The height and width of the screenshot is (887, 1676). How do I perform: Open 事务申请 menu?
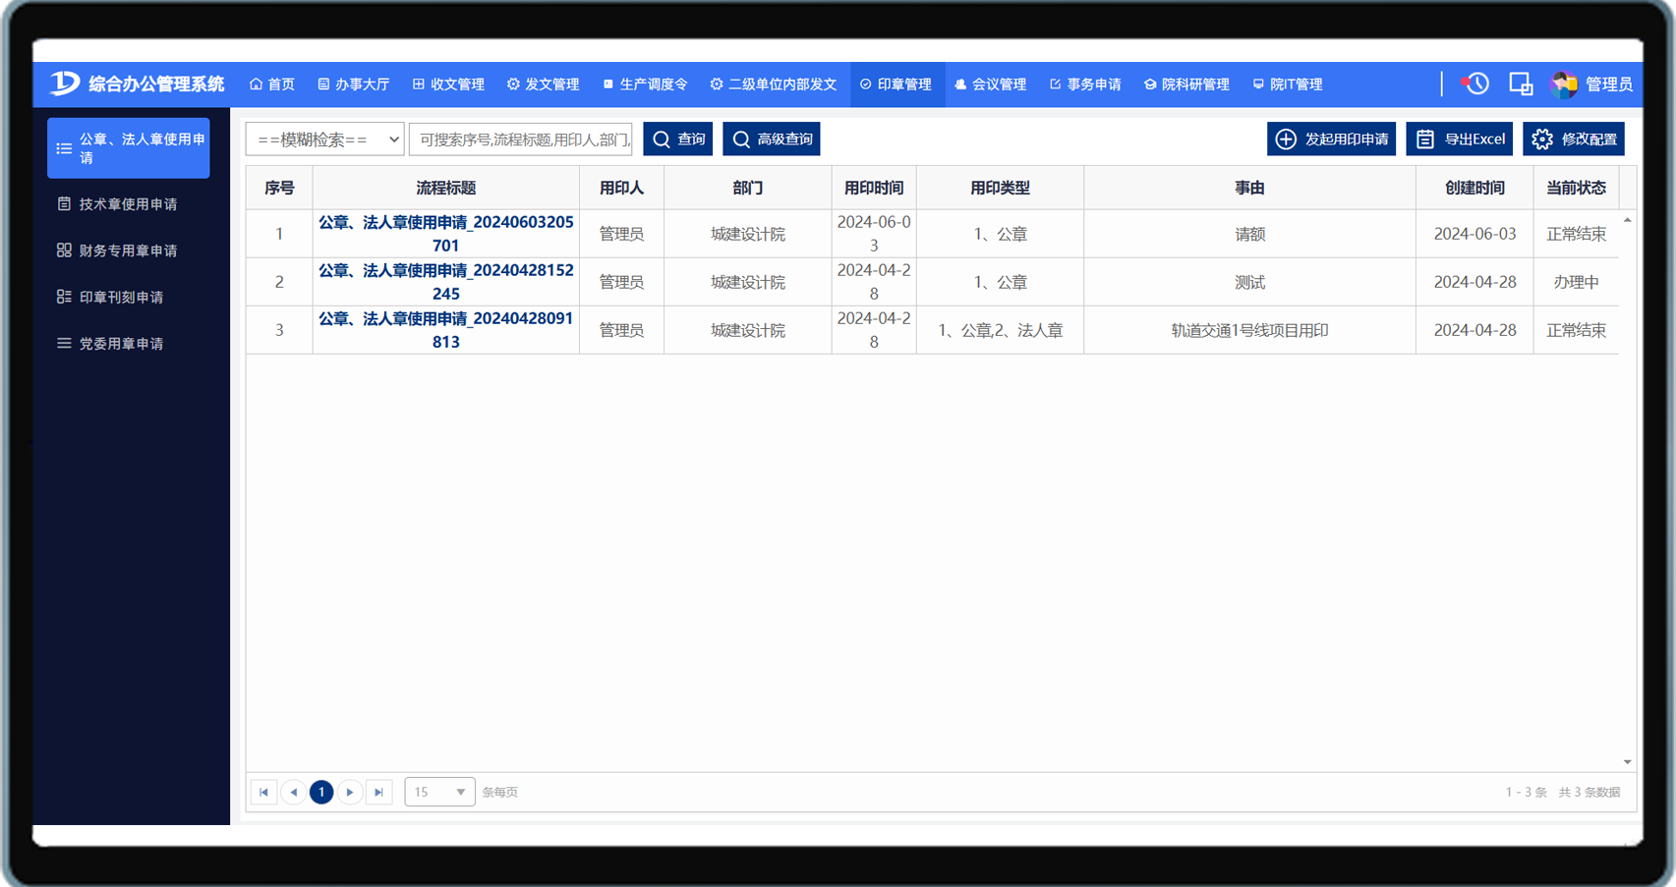tap(1085, 84)
